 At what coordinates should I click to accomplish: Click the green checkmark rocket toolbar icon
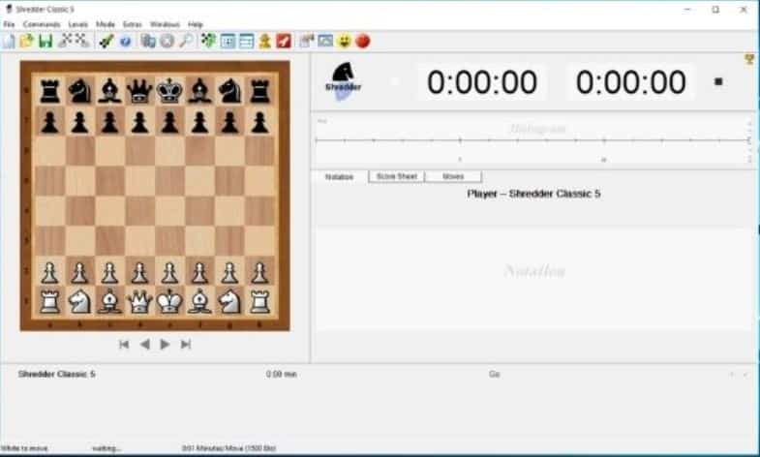click(106, 42)
